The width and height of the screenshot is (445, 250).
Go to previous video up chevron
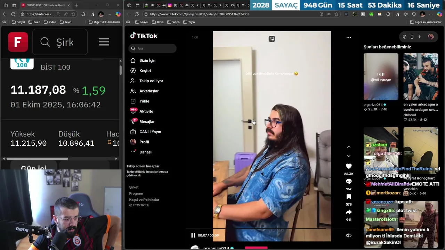349,147
